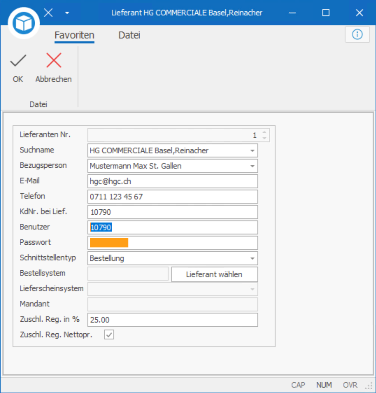Minimize the Lieferant window
Image resolution: width=376 pixels, height=393 pixels.
[292, 13]
